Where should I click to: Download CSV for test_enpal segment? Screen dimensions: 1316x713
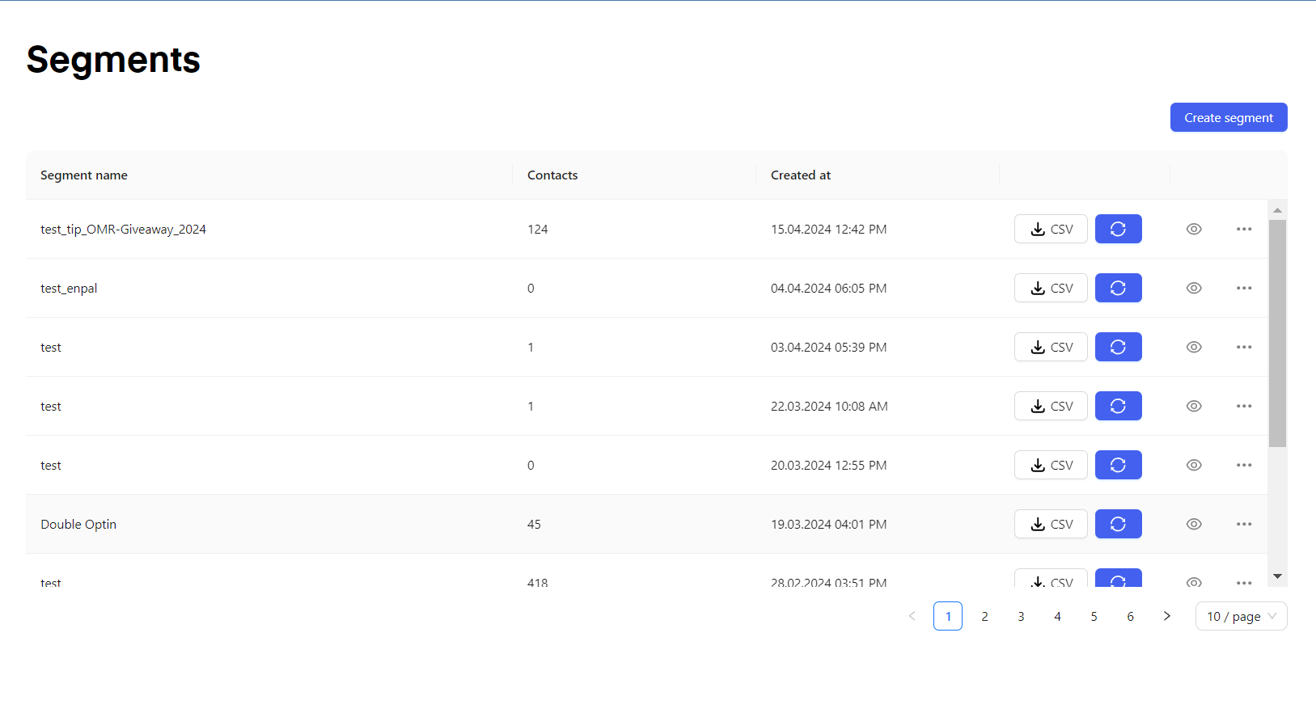[x=1051, y=288]
